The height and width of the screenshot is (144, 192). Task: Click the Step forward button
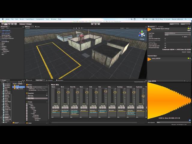[x=99, y=24]
